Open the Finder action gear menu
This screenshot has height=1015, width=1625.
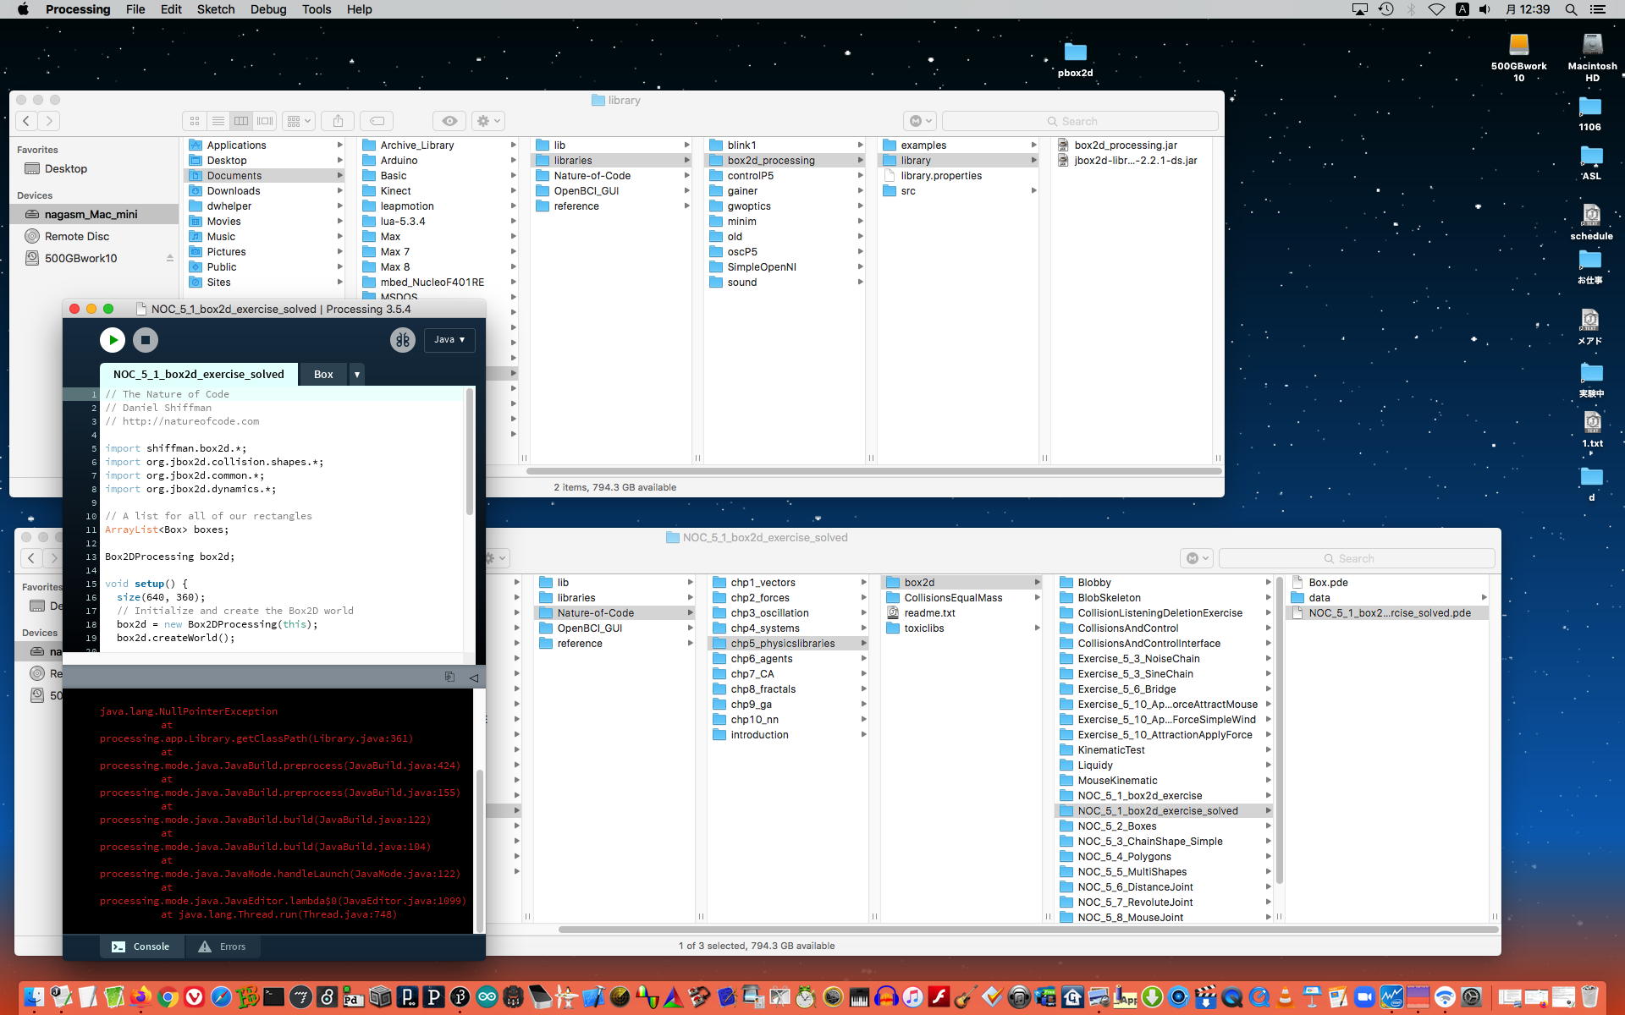(x=487, y=121)
